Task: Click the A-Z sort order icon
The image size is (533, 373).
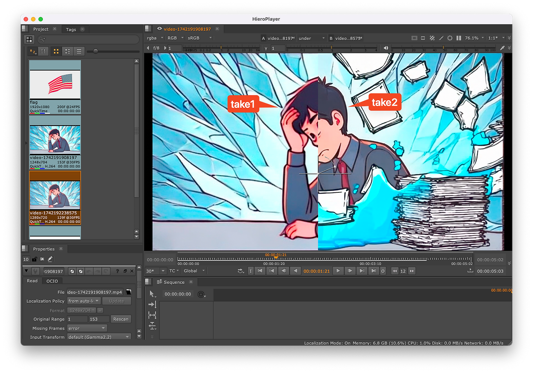Action: [x=32, y=51]
